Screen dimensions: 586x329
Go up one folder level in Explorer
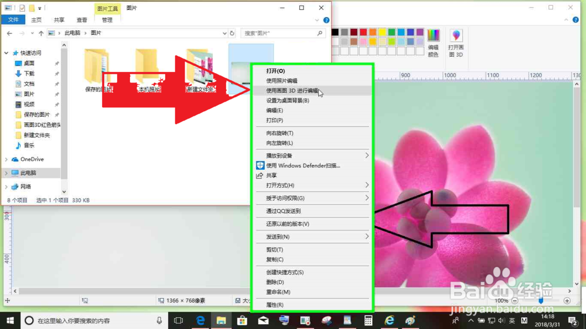click(x=41, y=33)
